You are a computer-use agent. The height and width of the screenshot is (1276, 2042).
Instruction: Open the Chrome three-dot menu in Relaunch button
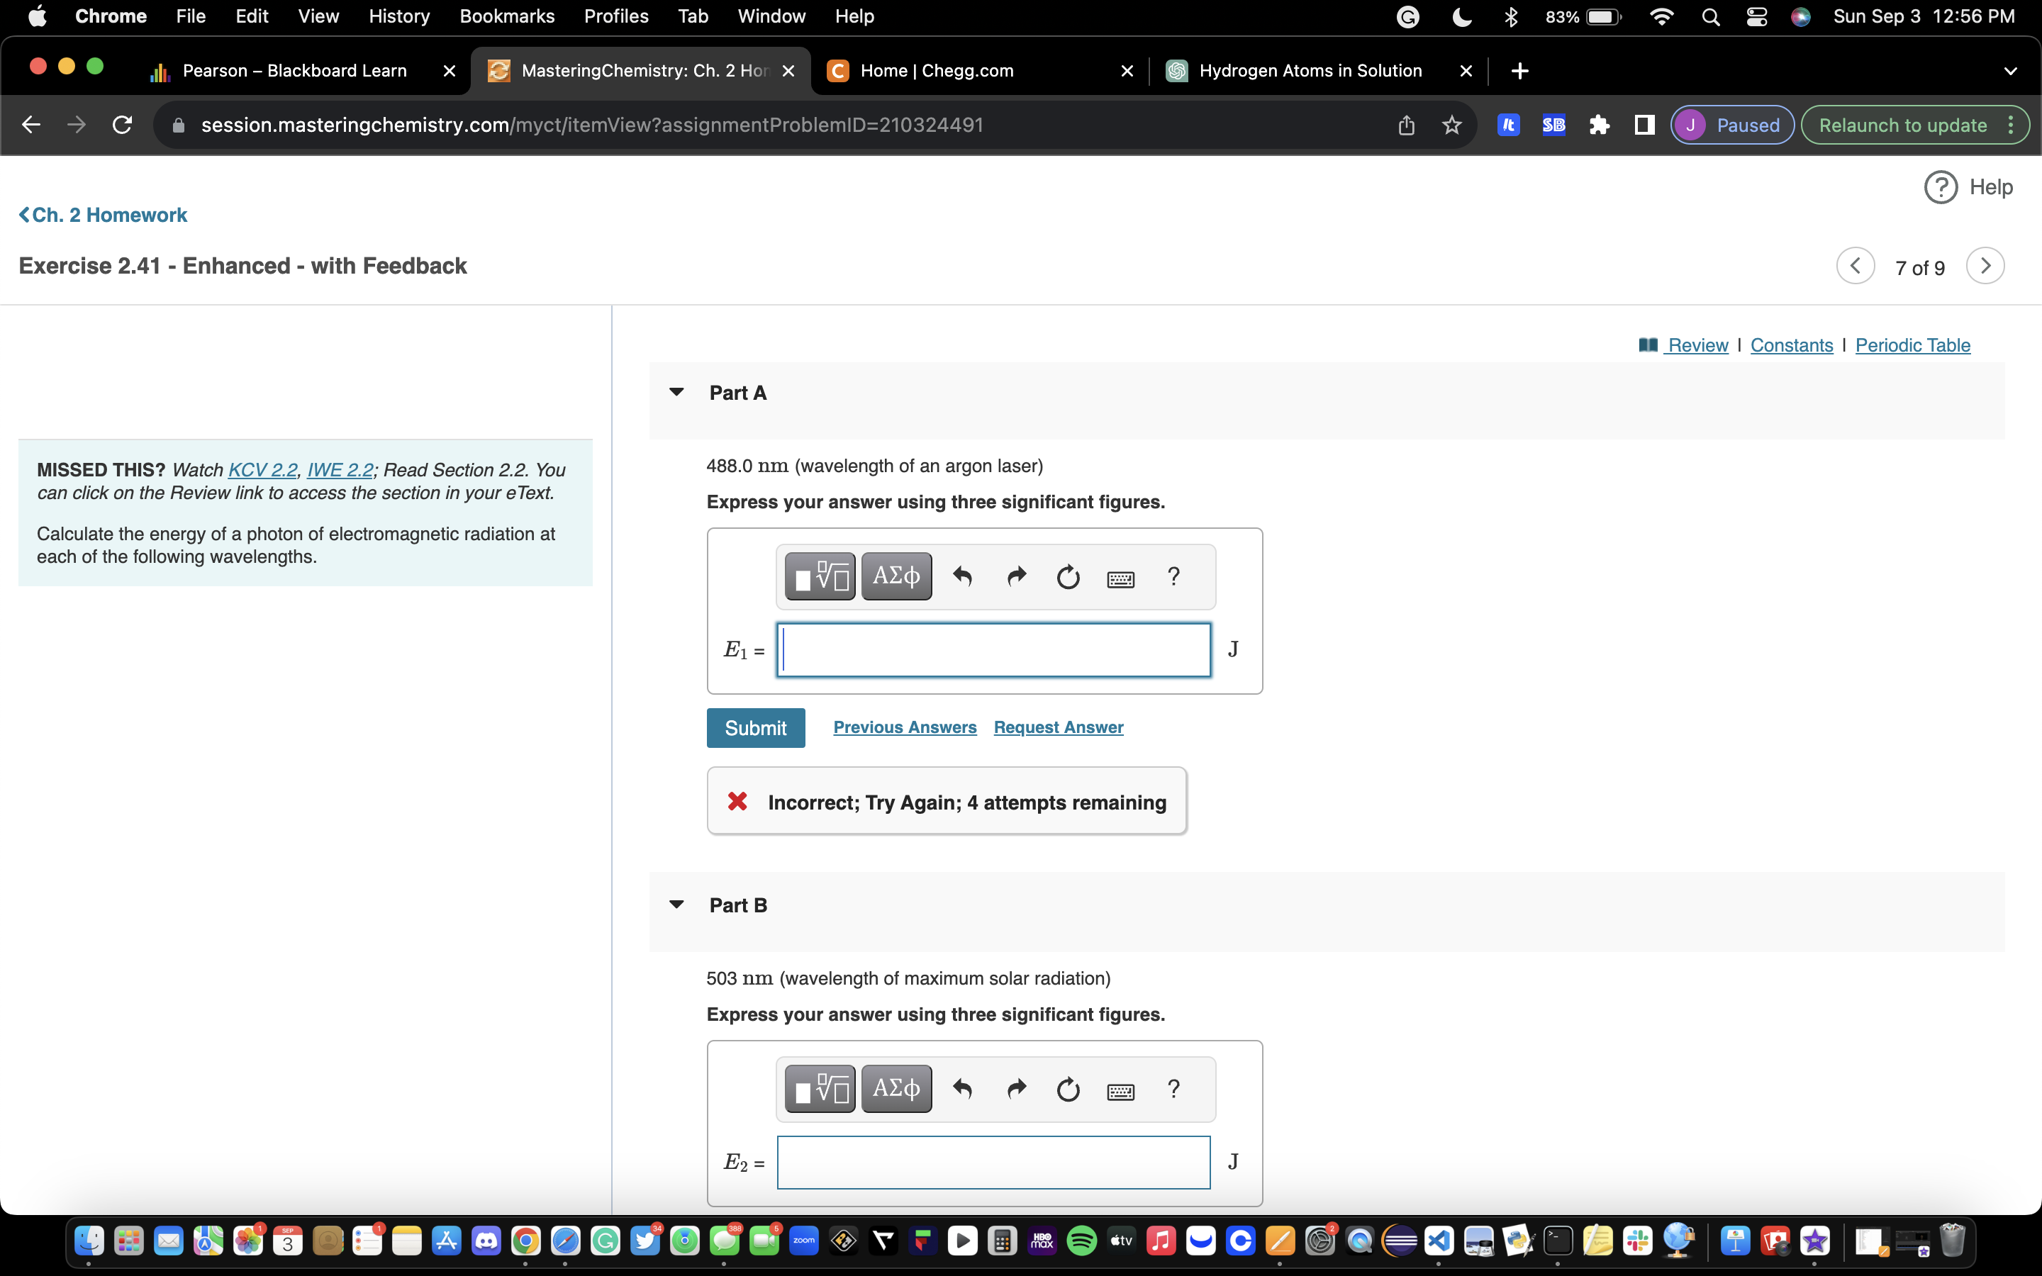[2011, 125]
